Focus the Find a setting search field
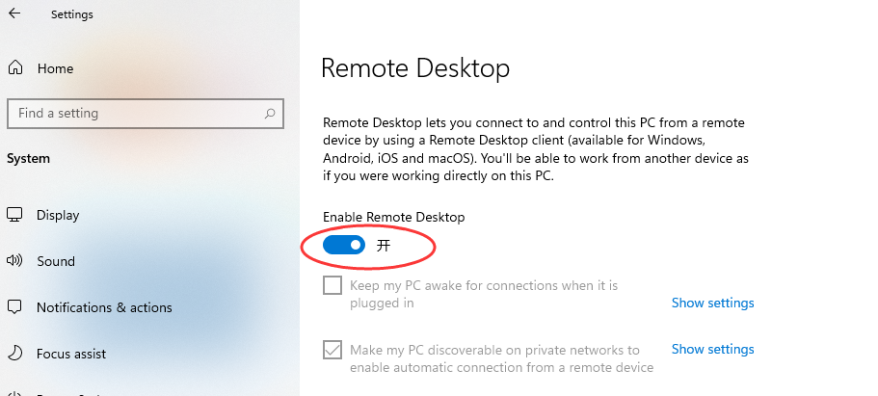 click(135, 114)
